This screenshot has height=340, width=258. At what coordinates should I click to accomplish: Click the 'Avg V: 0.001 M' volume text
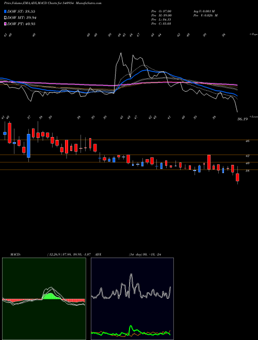point(204,11)
